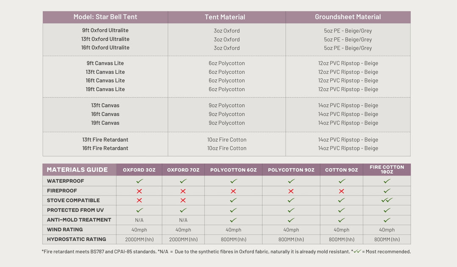The width and height of the screenshot is (457, 267).
Task: Click the 9ft Oxford Ultralite model name
Action: 105,30
